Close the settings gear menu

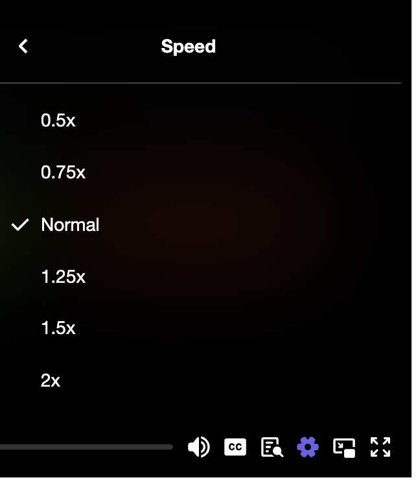pos(308,447)
